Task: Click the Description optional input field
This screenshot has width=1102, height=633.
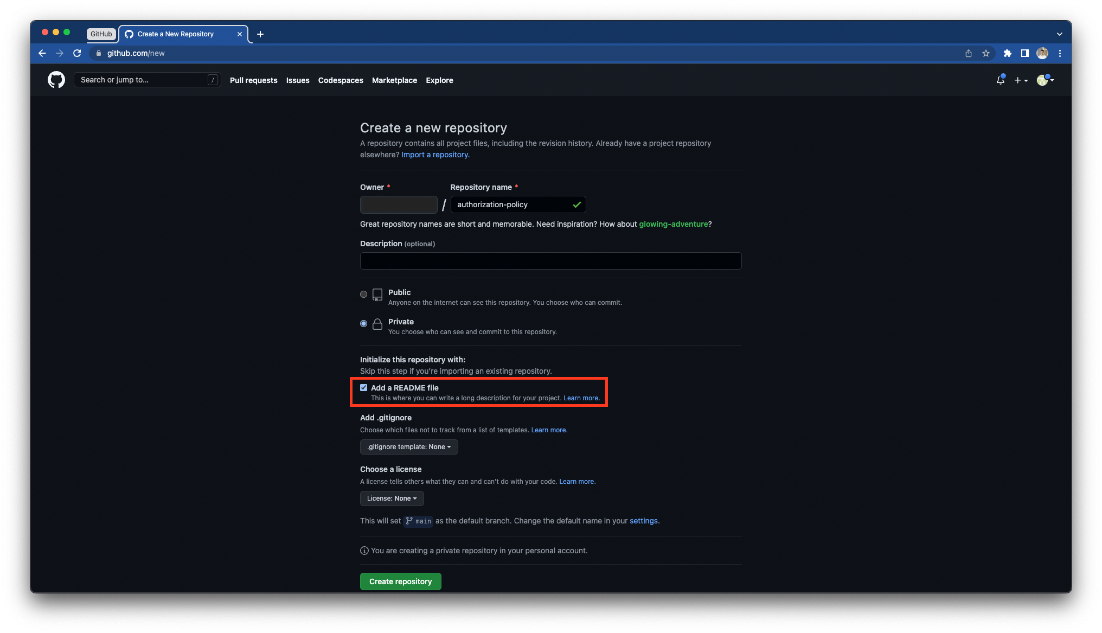Action: coord(550,260)
